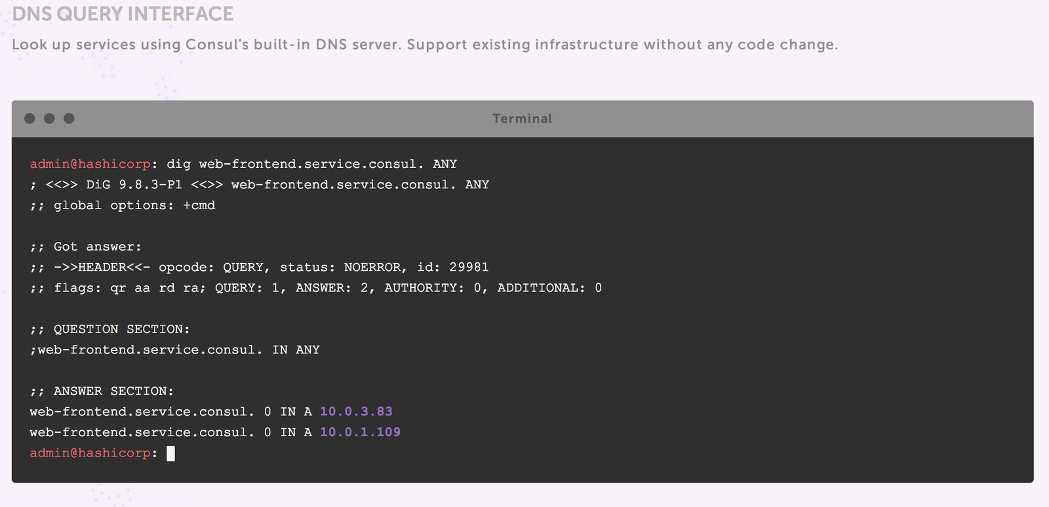Click the 'Look up services using Consul's' description
The width and height of the screenshot is (1049, 507).
(425, 45)
